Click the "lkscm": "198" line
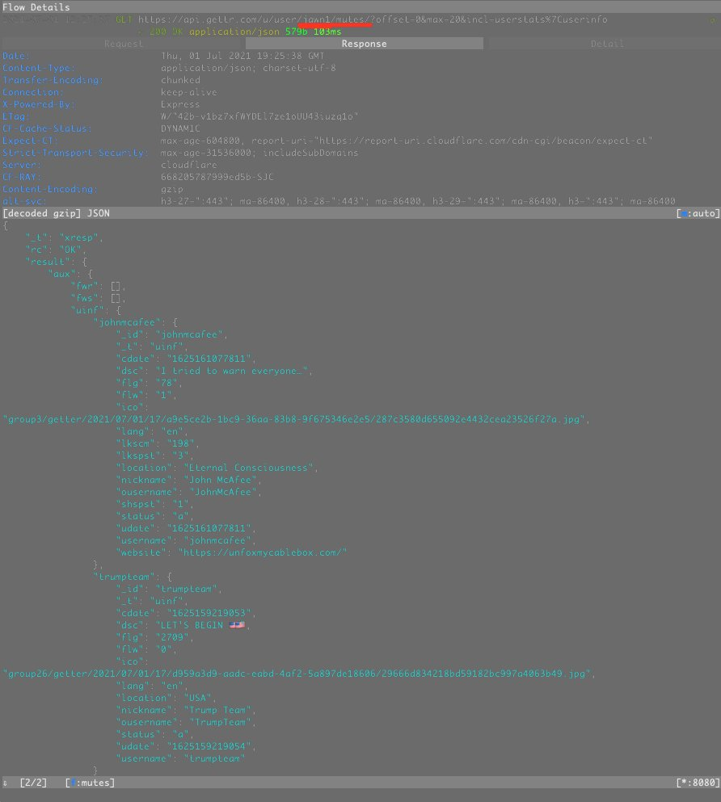 pyautogui.click(x=158, y=443)
